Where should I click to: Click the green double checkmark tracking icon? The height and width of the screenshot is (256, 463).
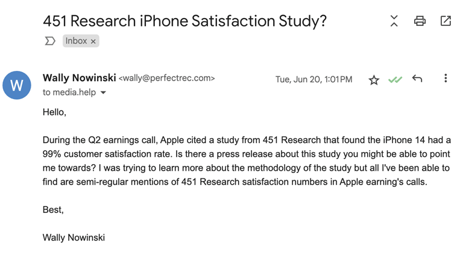[x=395, y=79]
